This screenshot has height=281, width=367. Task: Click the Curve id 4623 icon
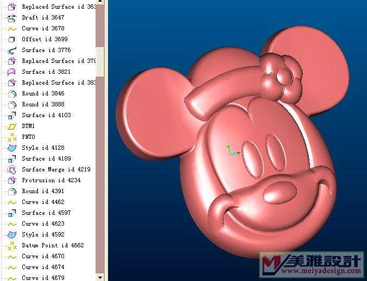[x=12, y=224]
